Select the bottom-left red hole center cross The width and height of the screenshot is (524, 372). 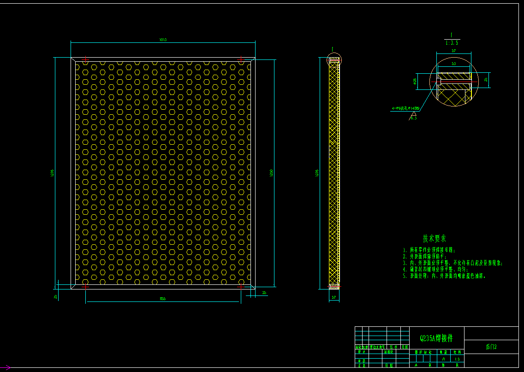pyautogui.click(x=85, y=287)
